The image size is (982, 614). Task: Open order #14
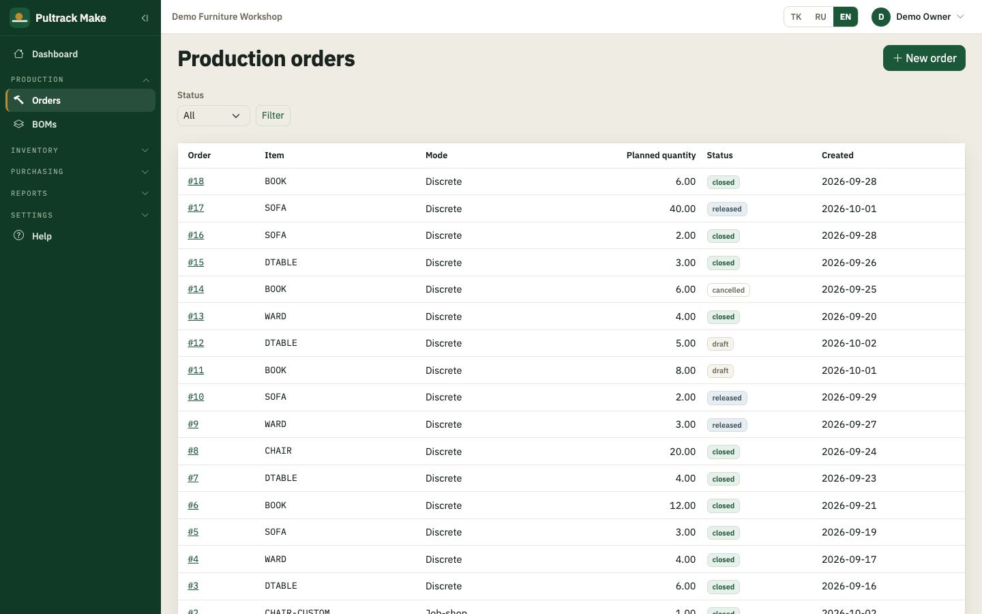click(x=196, y=289)
